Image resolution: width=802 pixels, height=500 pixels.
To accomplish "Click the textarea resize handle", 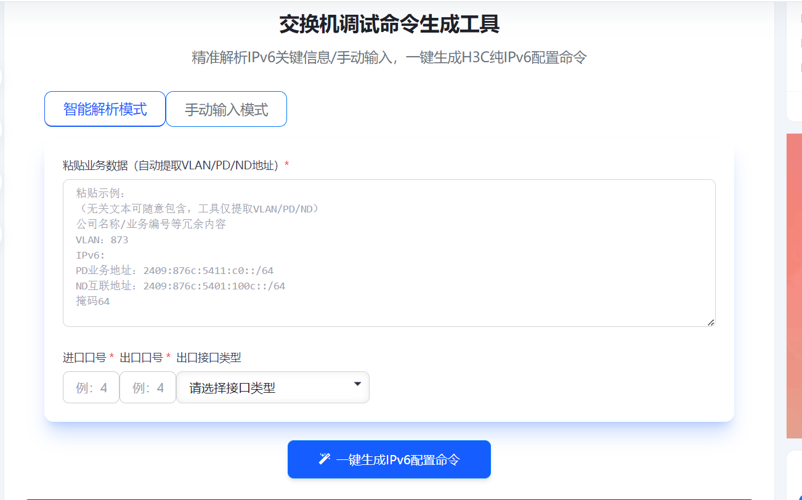I will [x=712, y=323].
